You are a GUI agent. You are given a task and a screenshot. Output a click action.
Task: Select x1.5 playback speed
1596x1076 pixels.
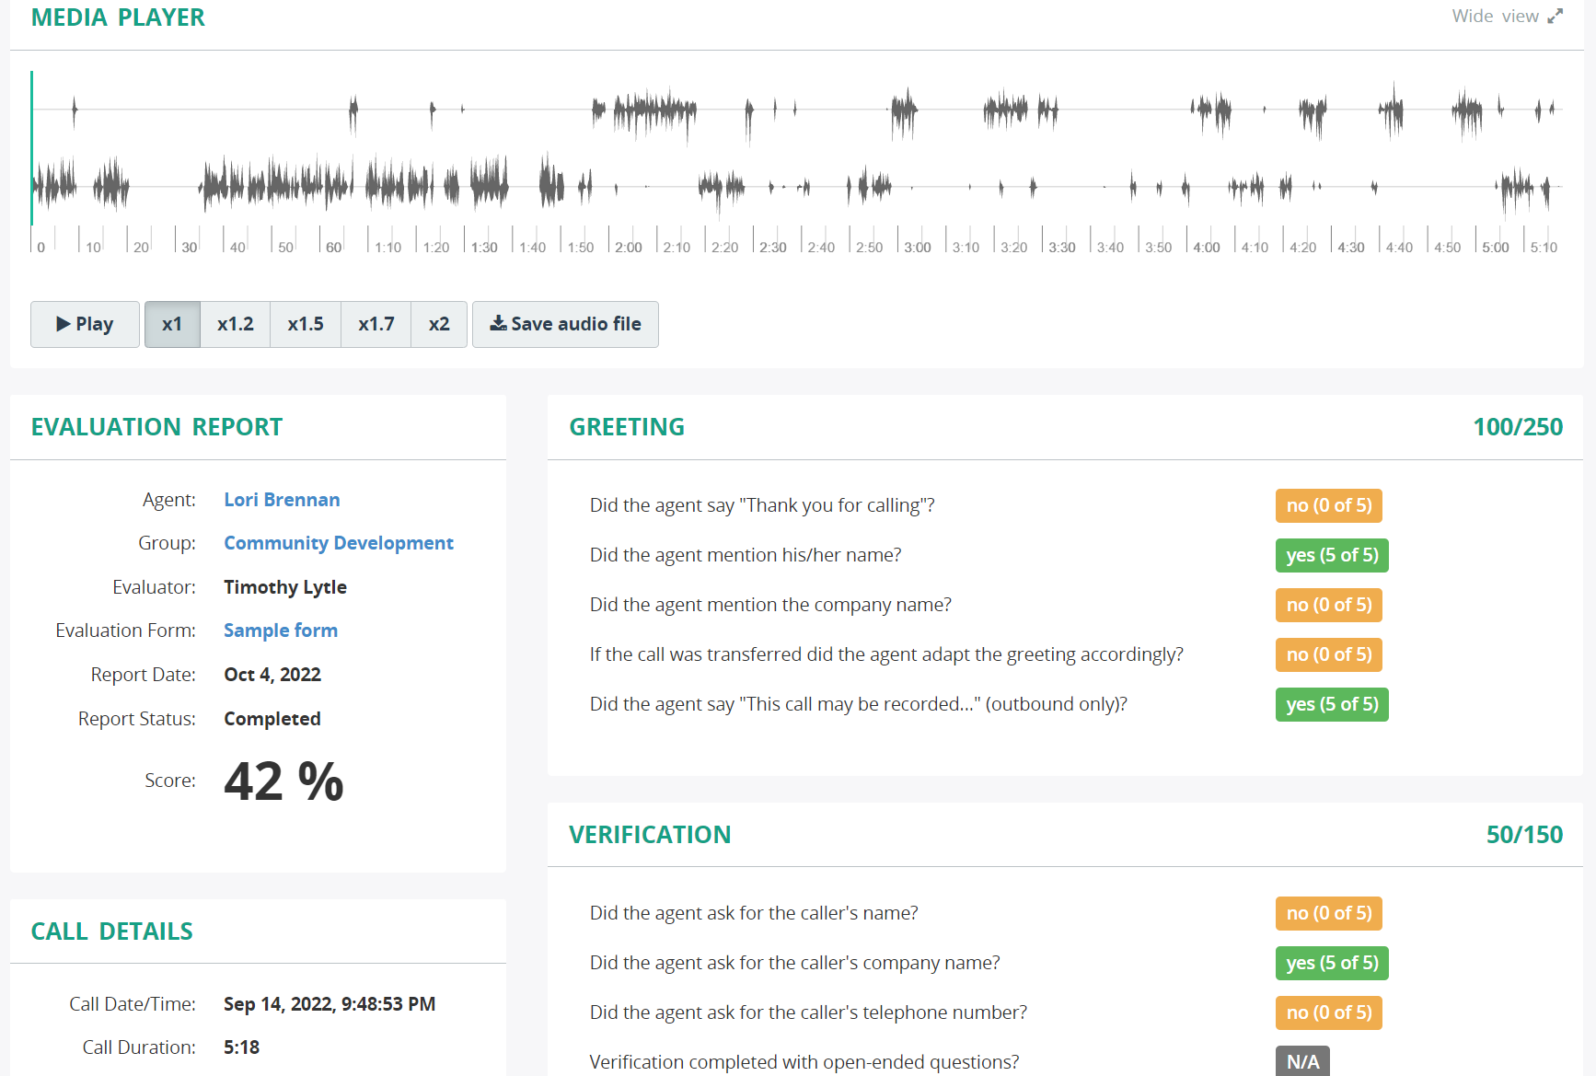coord(305,324)
